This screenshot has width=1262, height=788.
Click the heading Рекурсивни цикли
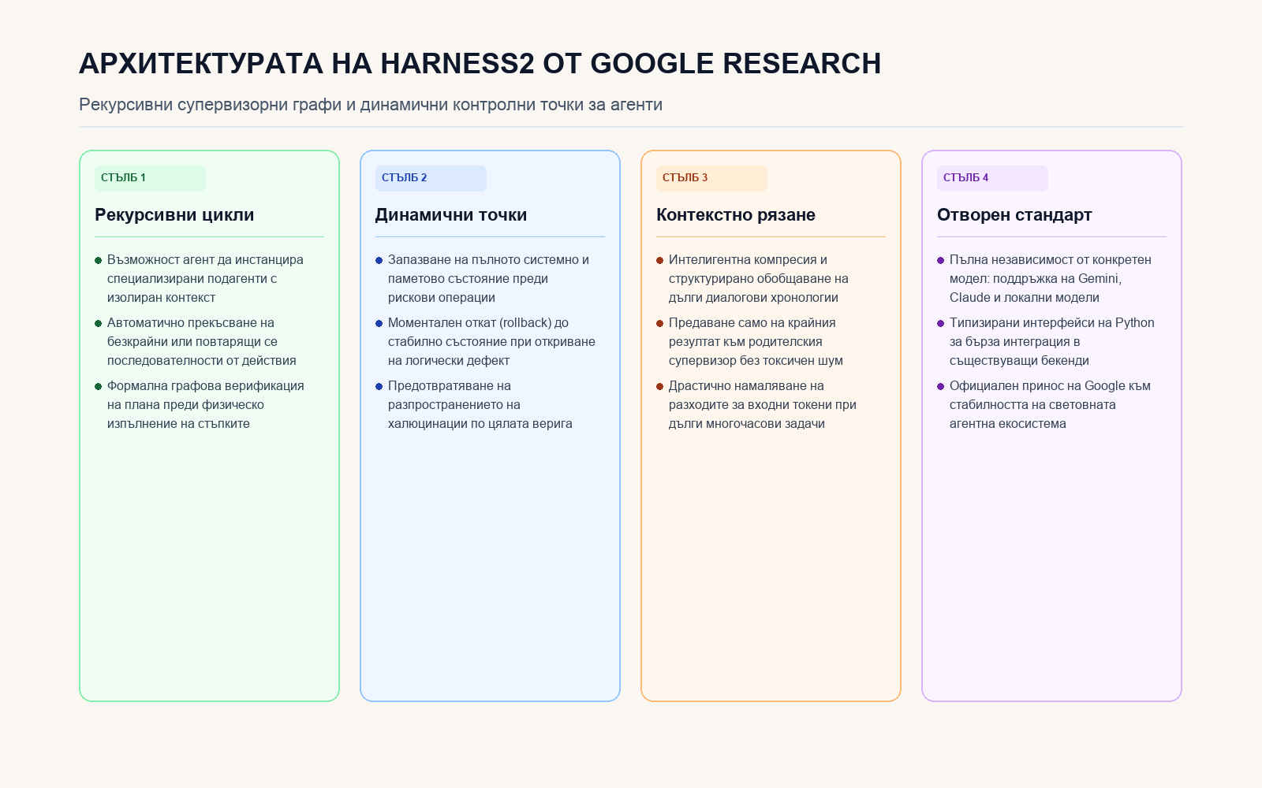coord(174,215)
